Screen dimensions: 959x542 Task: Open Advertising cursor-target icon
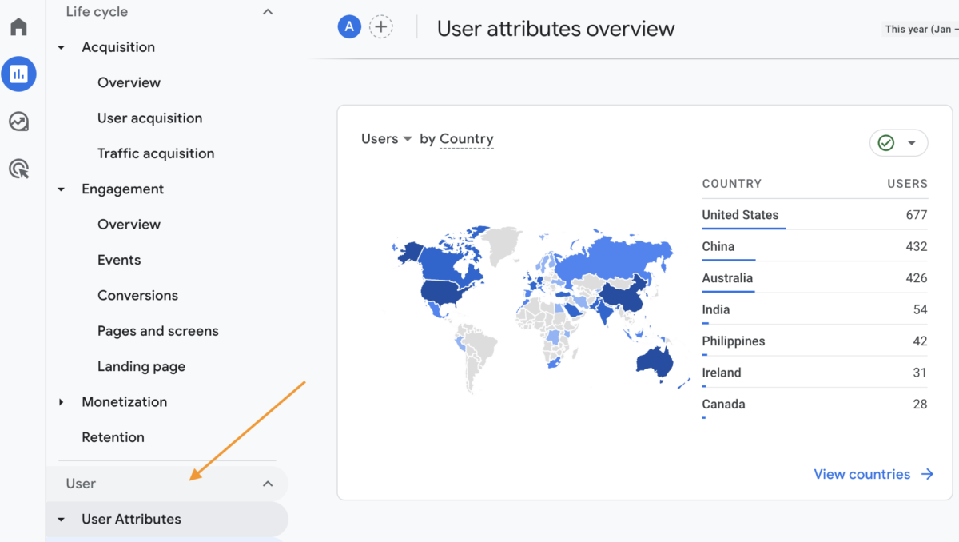click(18, 169)
